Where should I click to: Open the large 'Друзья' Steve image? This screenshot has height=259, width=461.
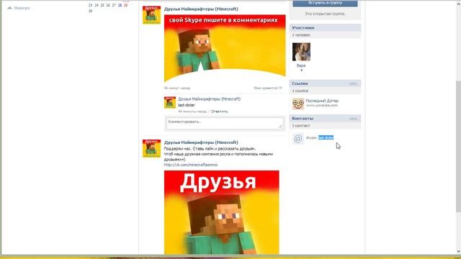coord(221,212)
